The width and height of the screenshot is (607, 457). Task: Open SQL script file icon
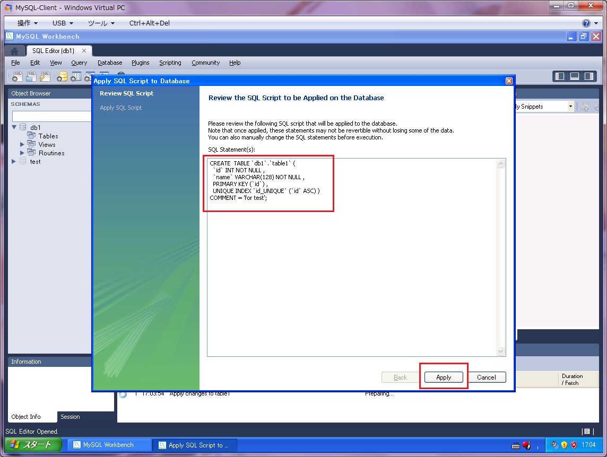point(31,76)
